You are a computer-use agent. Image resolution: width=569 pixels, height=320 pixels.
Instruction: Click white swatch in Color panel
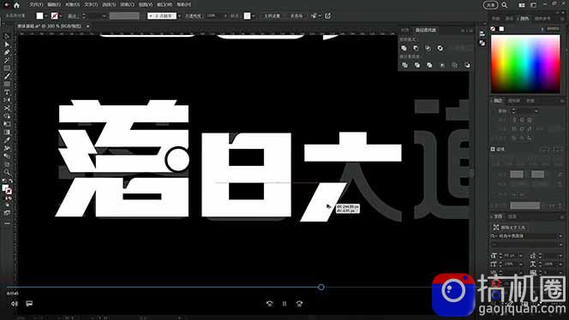coord(501,28)
